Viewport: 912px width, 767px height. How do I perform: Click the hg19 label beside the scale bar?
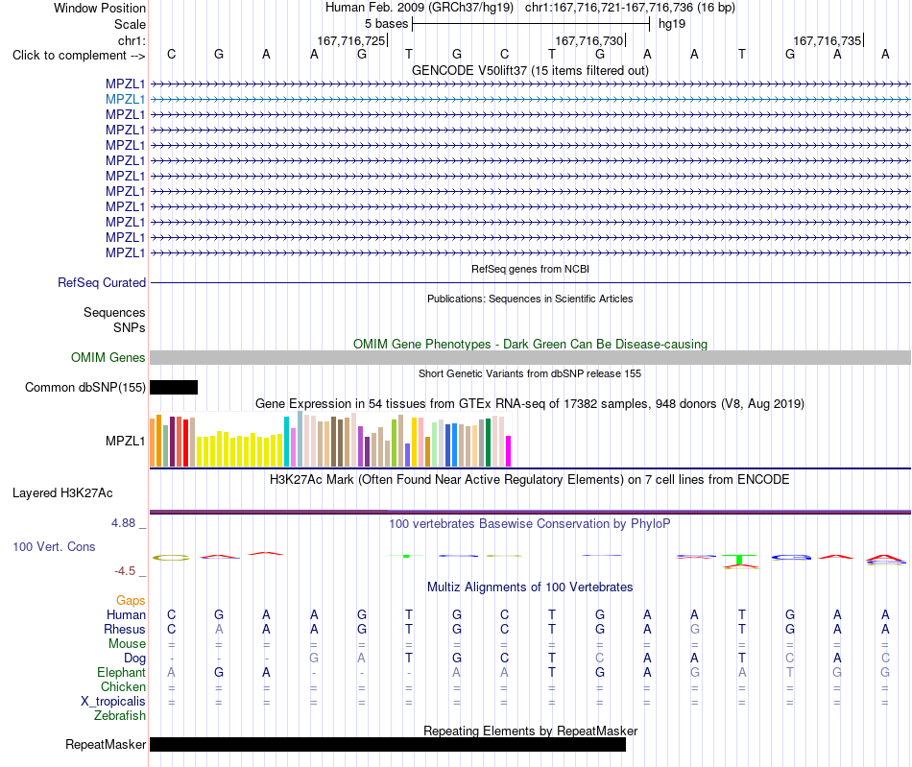pyautogui.click(x=672, y=24)
